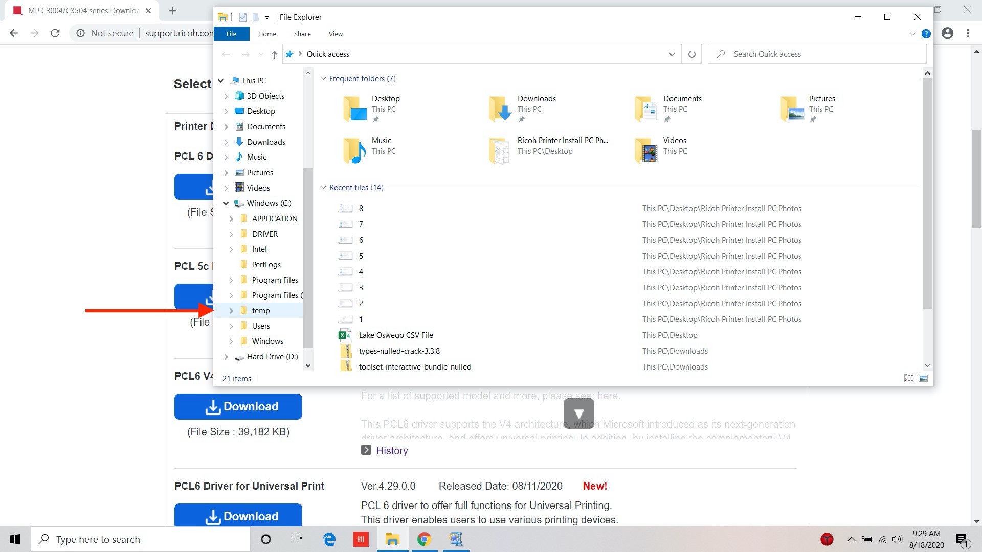Click the volume icon in system tray
Viewport: 982px width, 552px height.
(897, 539)
